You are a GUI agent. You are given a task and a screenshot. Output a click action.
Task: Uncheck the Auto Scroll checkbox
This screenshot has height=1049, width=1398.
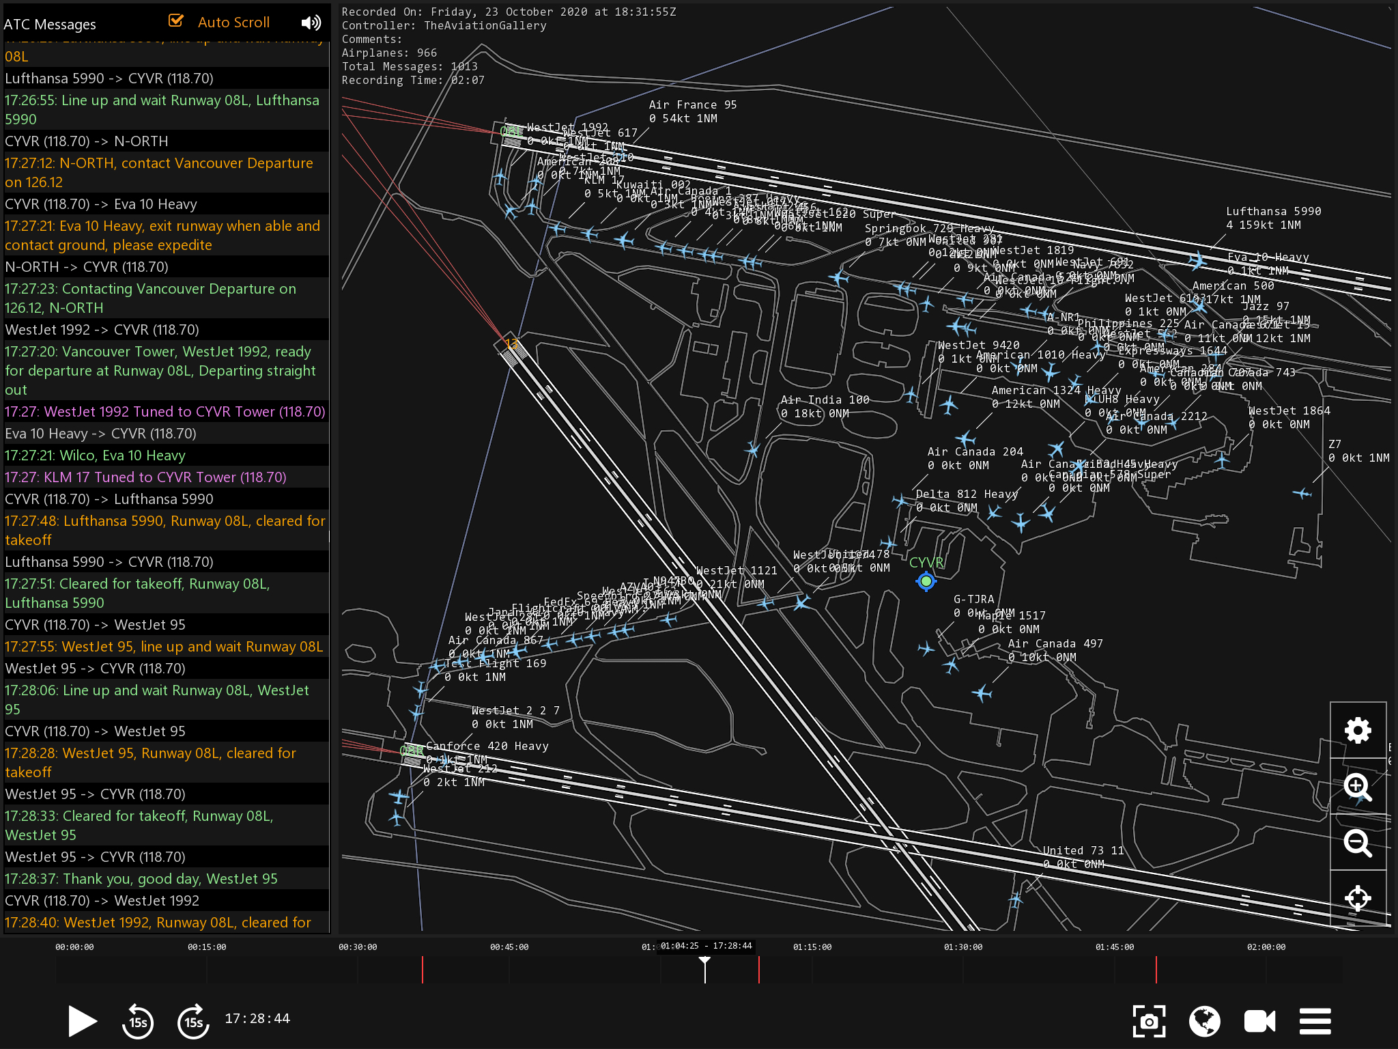(176, 21)
